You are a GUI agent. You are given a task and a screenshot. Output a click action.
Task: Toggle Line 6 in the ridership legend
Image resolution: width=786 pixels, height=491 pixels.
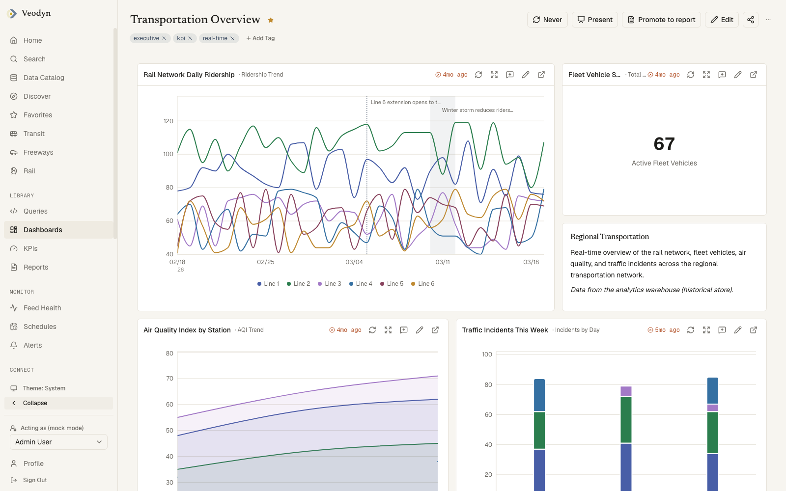pyautogui.click(x=422, y=284)
